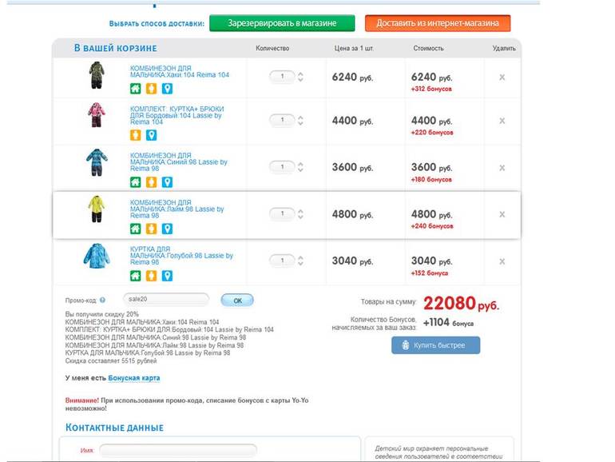Click the green house icon for the Хаки jumpsuit
This screenshot has width=615, height=462.
(135, 88)
